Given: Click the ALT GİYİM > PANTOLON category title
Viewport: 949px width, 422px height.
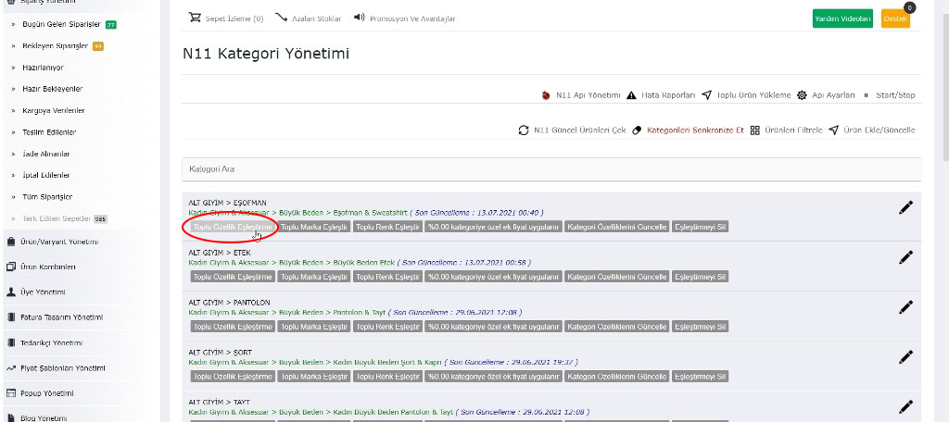Looking at the screenshot, I should pyautogui.click(x=230, y=302).
